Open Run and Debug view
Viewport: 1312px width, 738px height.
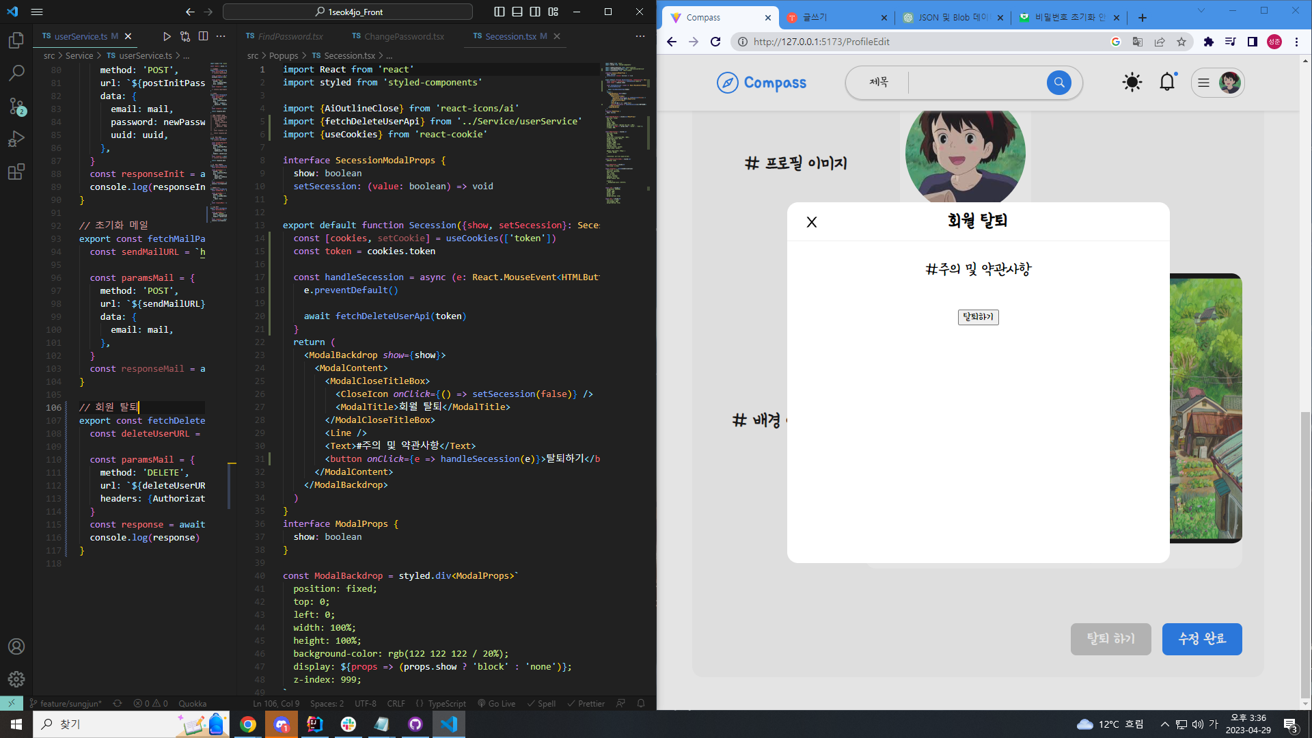point(16,139)
